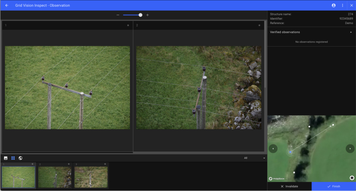Click the upper-right white map point

[x=333, y=125]
